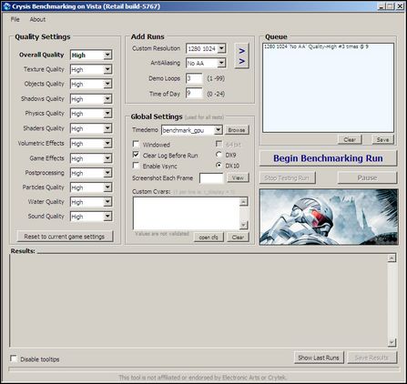Click the Results scroll up arrow
The width and height of the screenshot is (407, 384).
(392, 258)
